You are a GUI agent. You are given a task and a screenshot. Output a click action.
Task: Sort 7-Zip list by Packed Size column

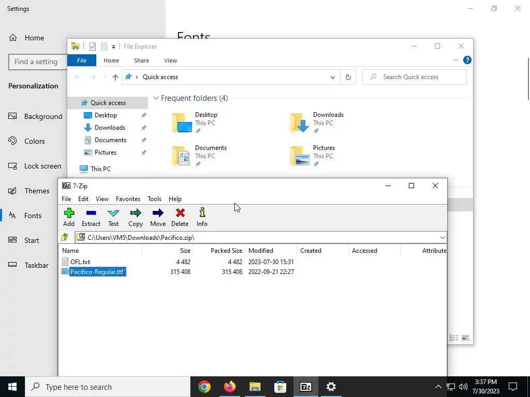coord(219,251)
